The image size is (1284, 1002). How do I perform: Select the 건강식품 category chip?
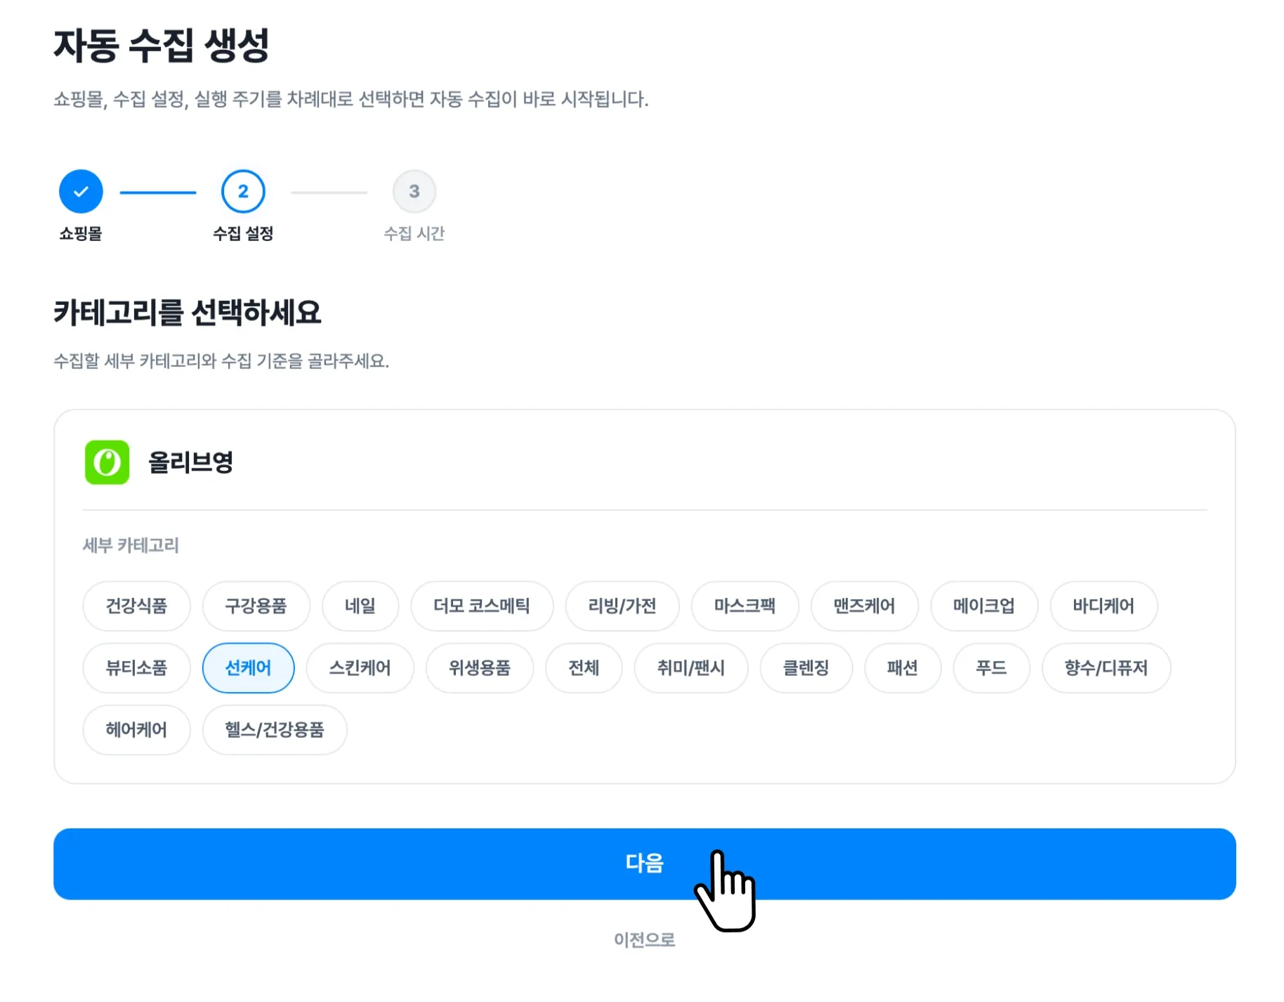click(x=136, y=606)
